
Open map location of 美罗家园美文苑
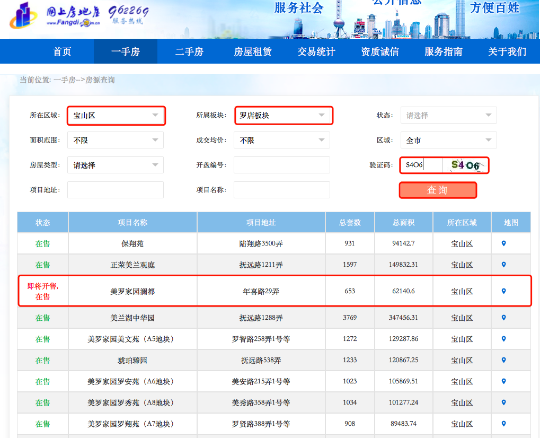(x=503, y=339)
